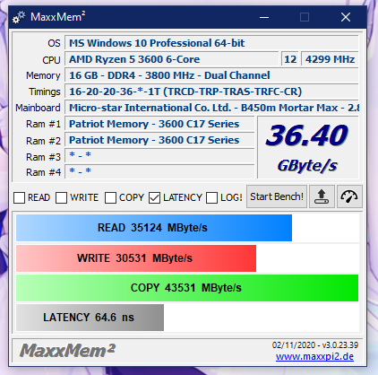Open the speedometer gauge icon button
Image resolution: width=378 pixels, height=375 pixels.
tap(349, 196)
